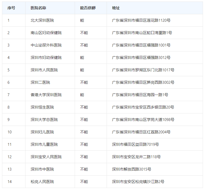Click address 广东省深圳市福田区红荔路2004号

[141, 132]
